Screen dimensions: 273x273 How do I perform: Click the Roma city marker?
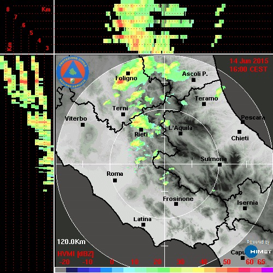(x=115, y=181)
